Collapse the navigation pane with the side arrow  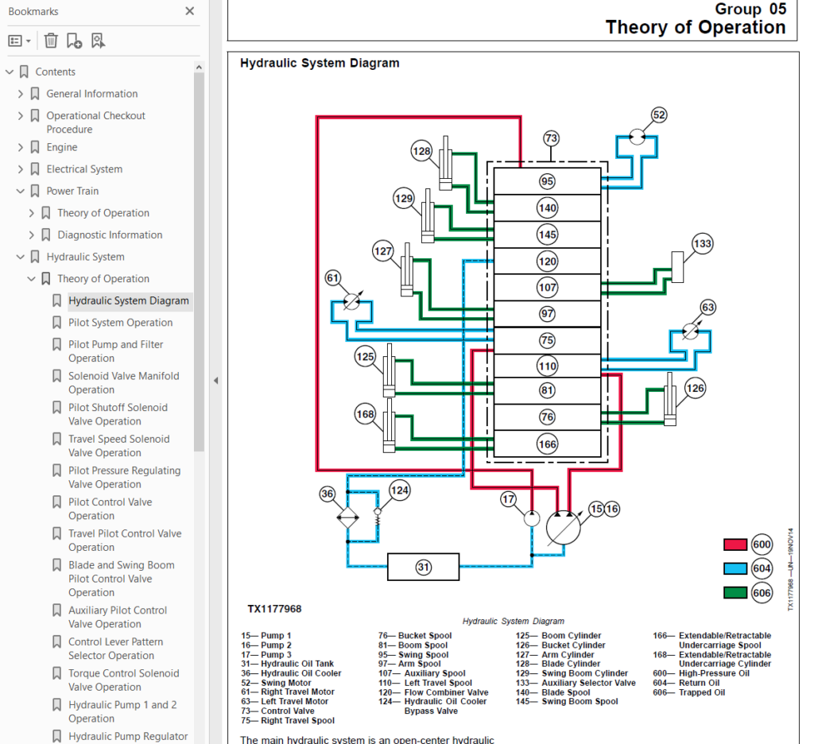coord(215,381)
